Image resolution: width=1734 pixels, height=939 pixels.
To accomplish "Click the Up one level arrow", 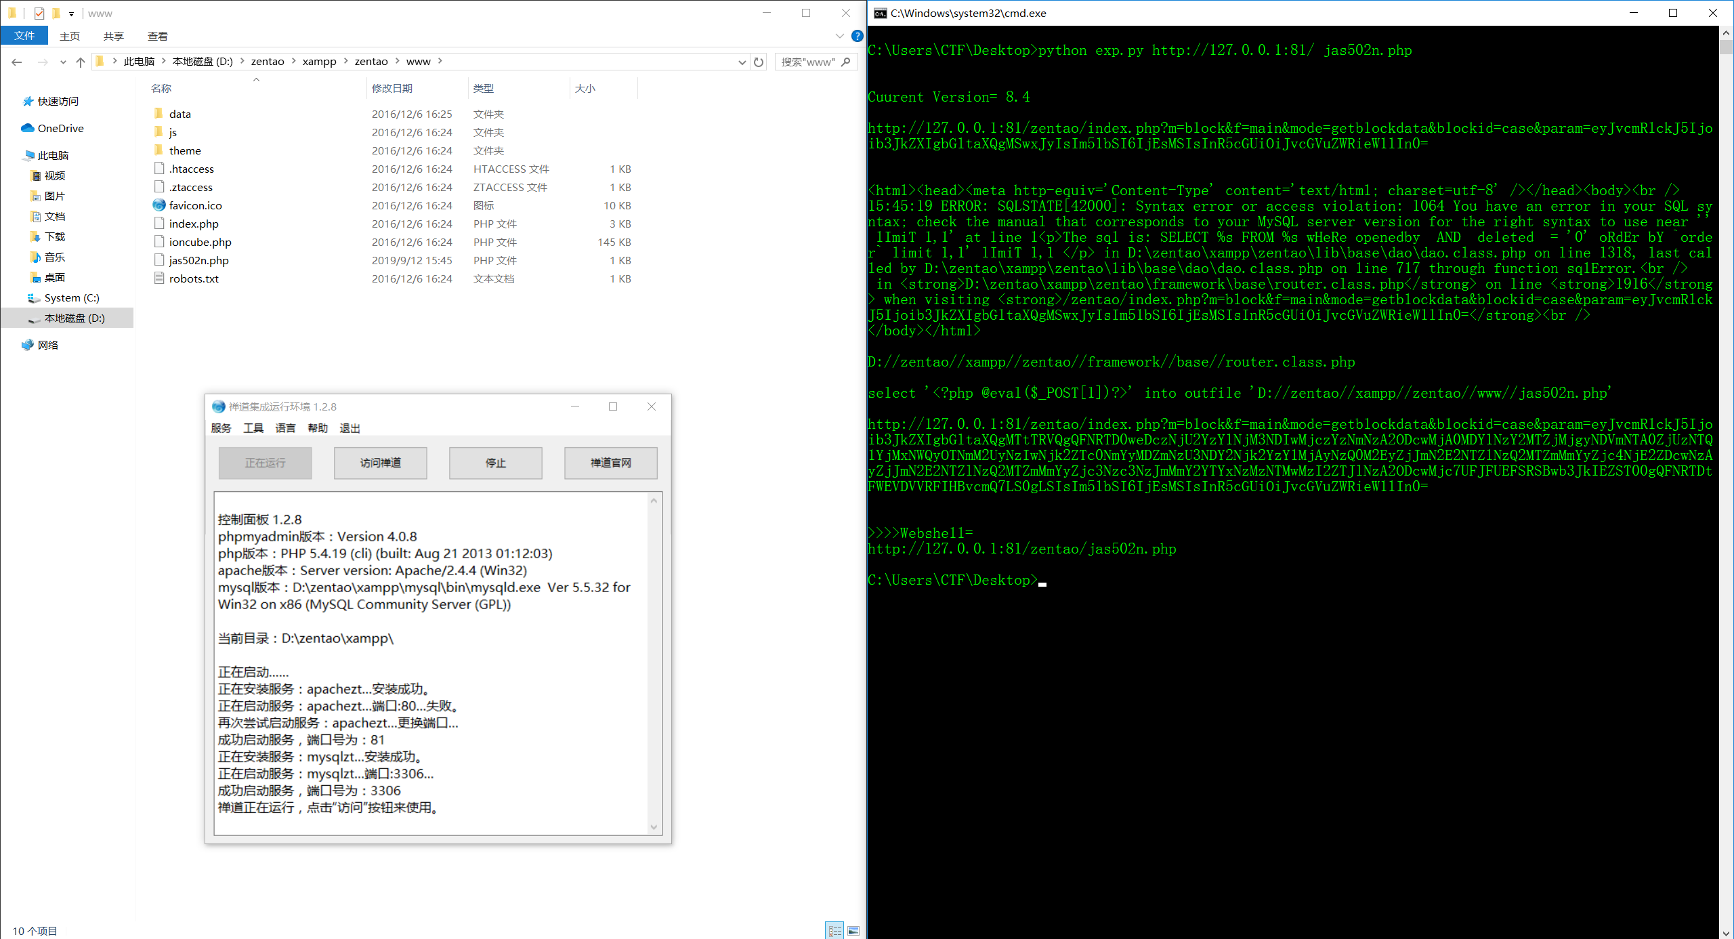I will (x=81, y=62).
